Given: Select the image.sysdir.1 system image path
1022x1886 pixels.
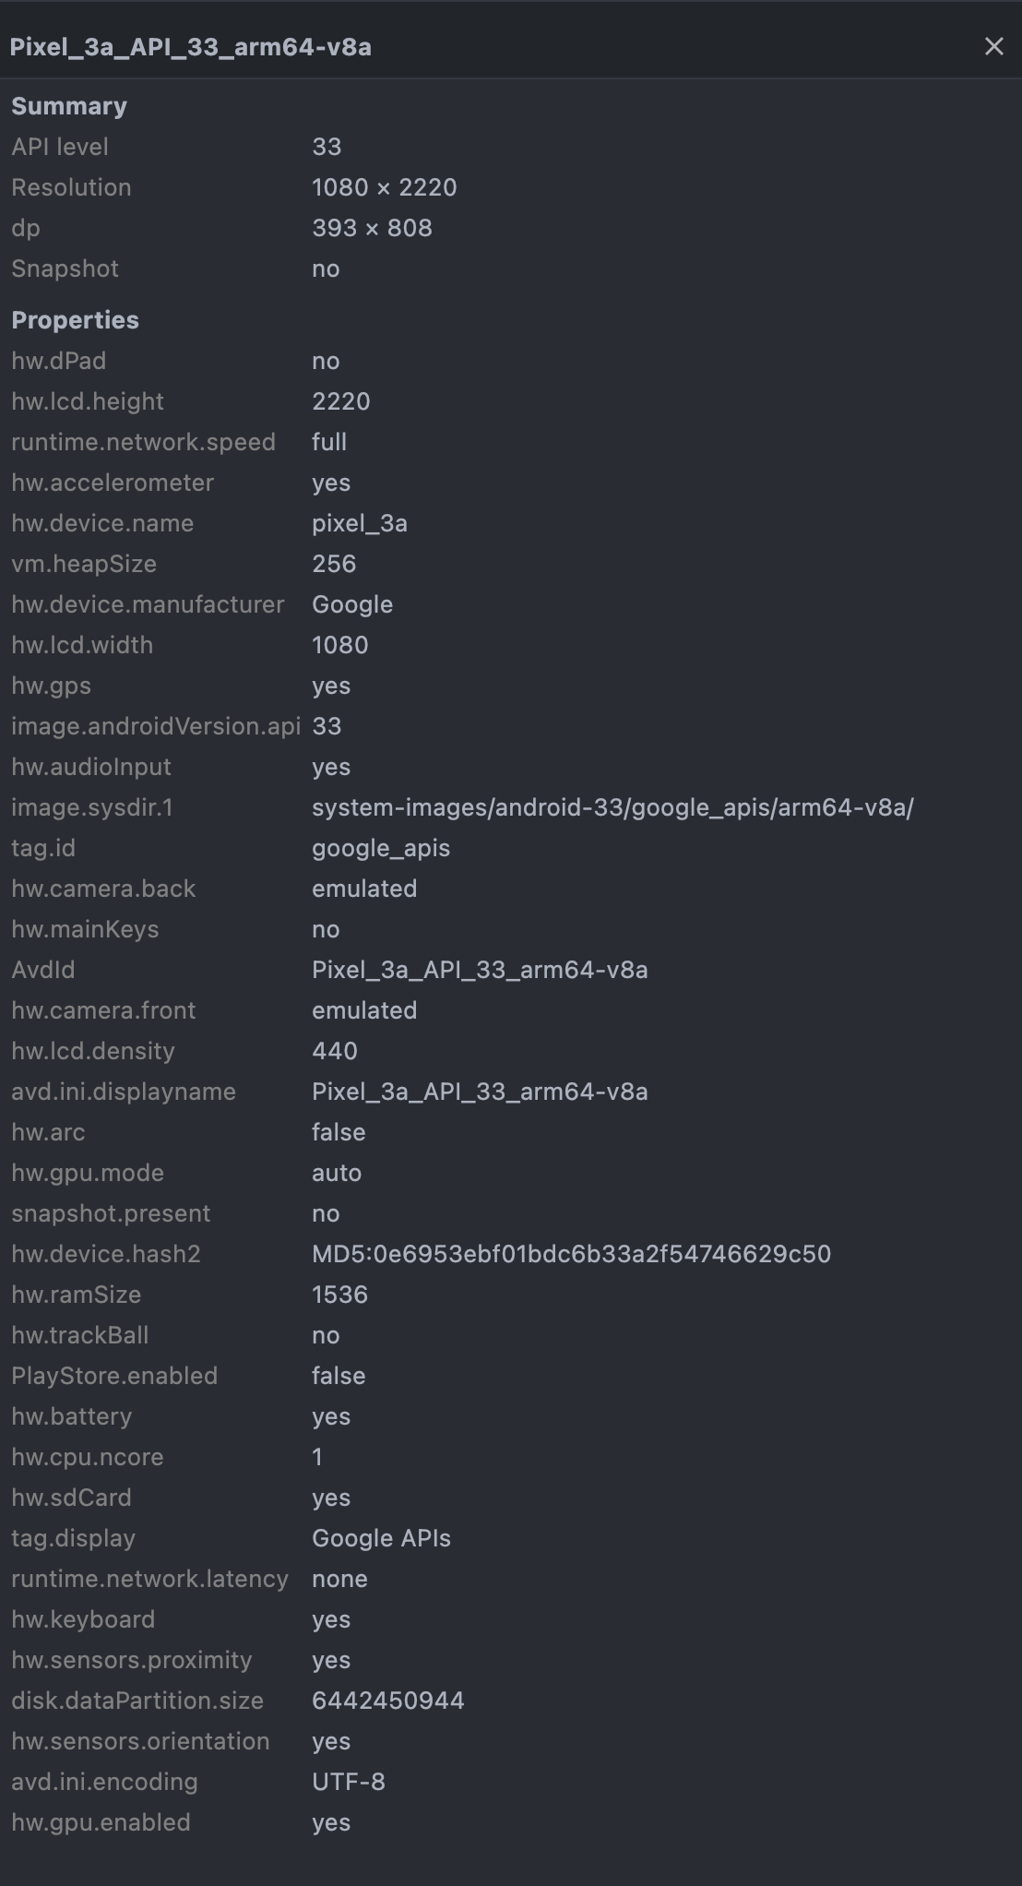Looking at the screenshot, I should (x=612, y=806).
